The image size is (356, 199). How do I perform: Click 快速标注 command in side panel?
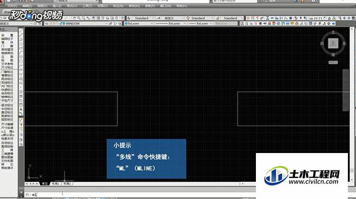7,90
